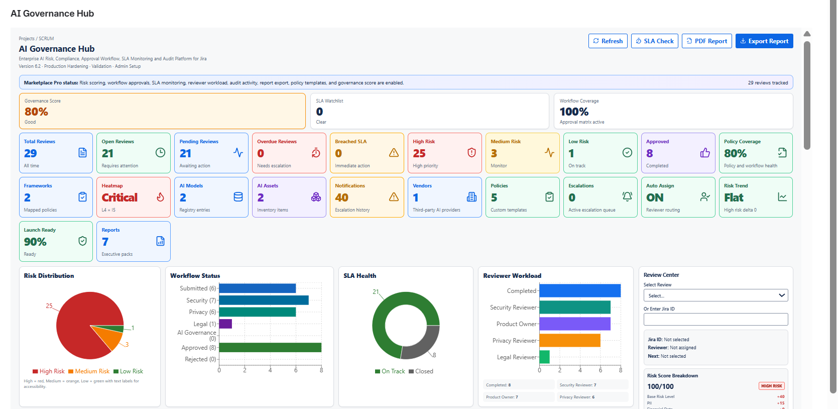Click the On Track legend entry
Image resolution: width=838 pixels, height=409 pixels.
(390, 371)
